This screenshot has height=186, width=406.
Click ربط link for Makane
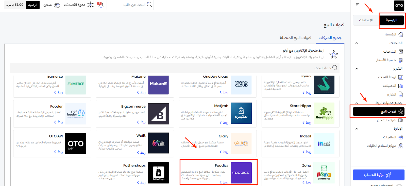point(141,92)
